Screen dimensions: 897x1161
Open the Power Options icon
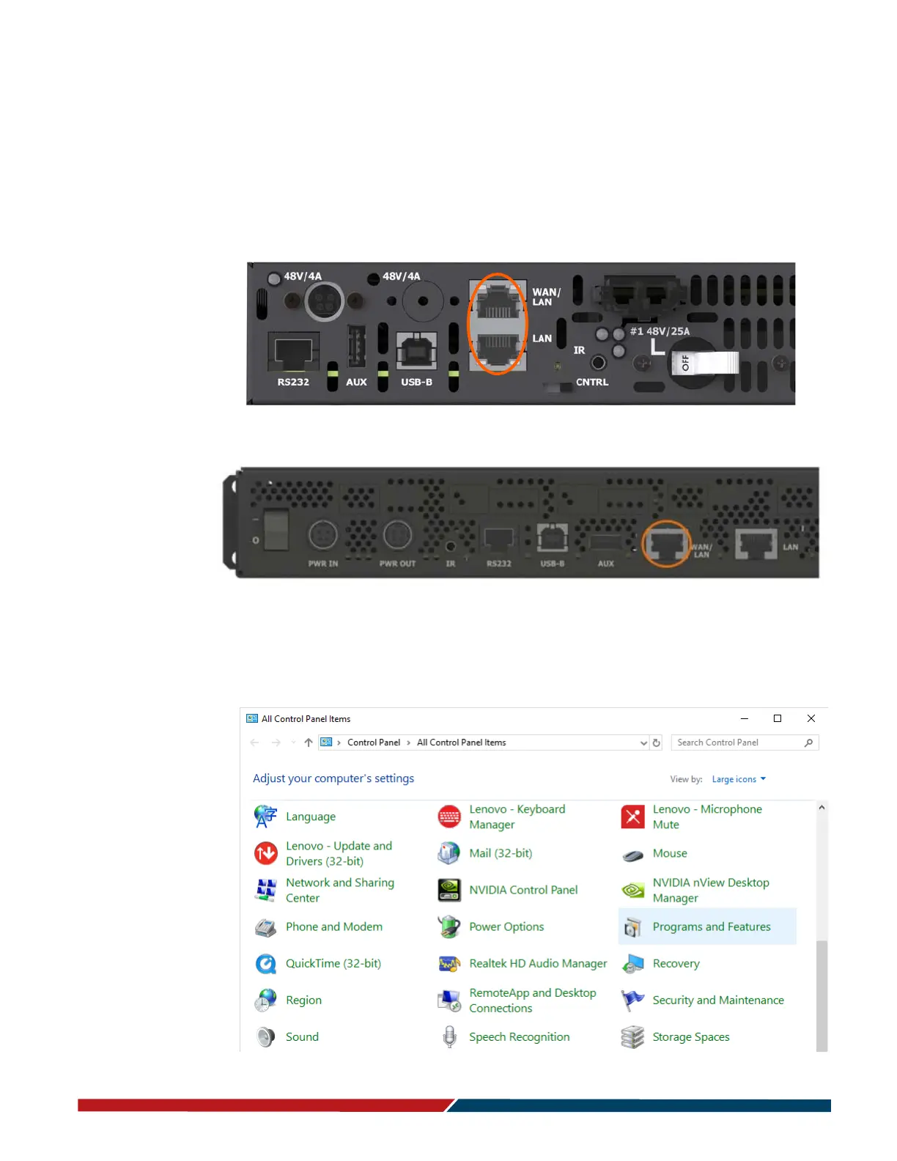[448, 927]
